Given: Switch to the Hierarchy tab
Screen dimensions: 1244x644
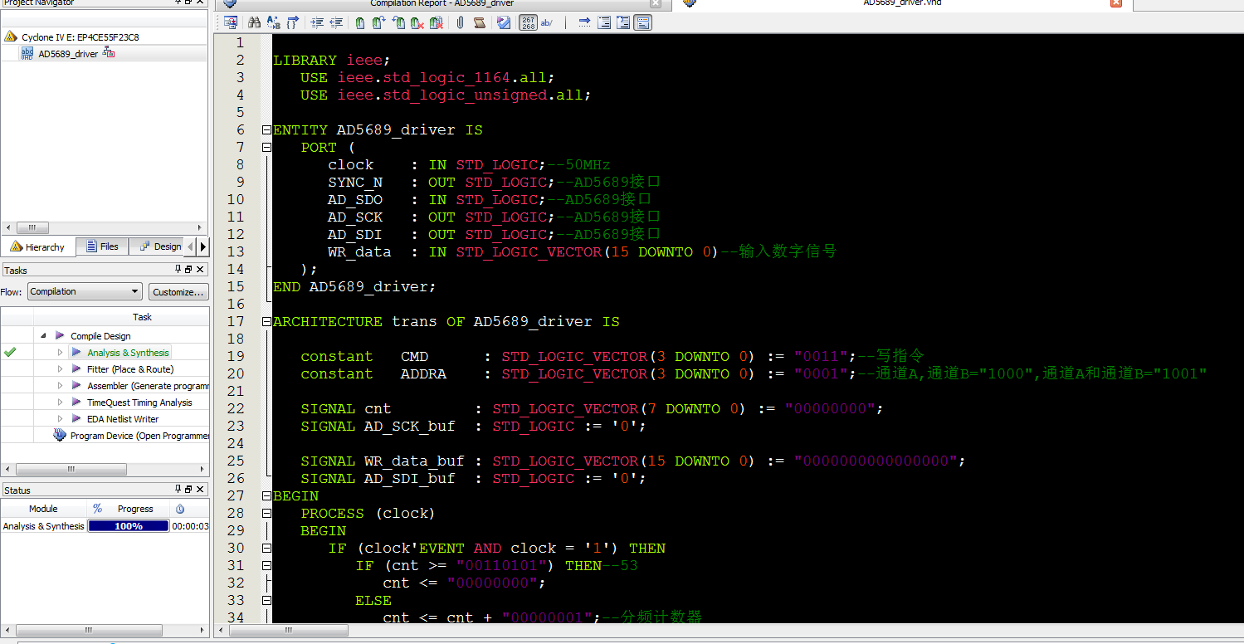Looking at the screenshot, I should 37,246.
